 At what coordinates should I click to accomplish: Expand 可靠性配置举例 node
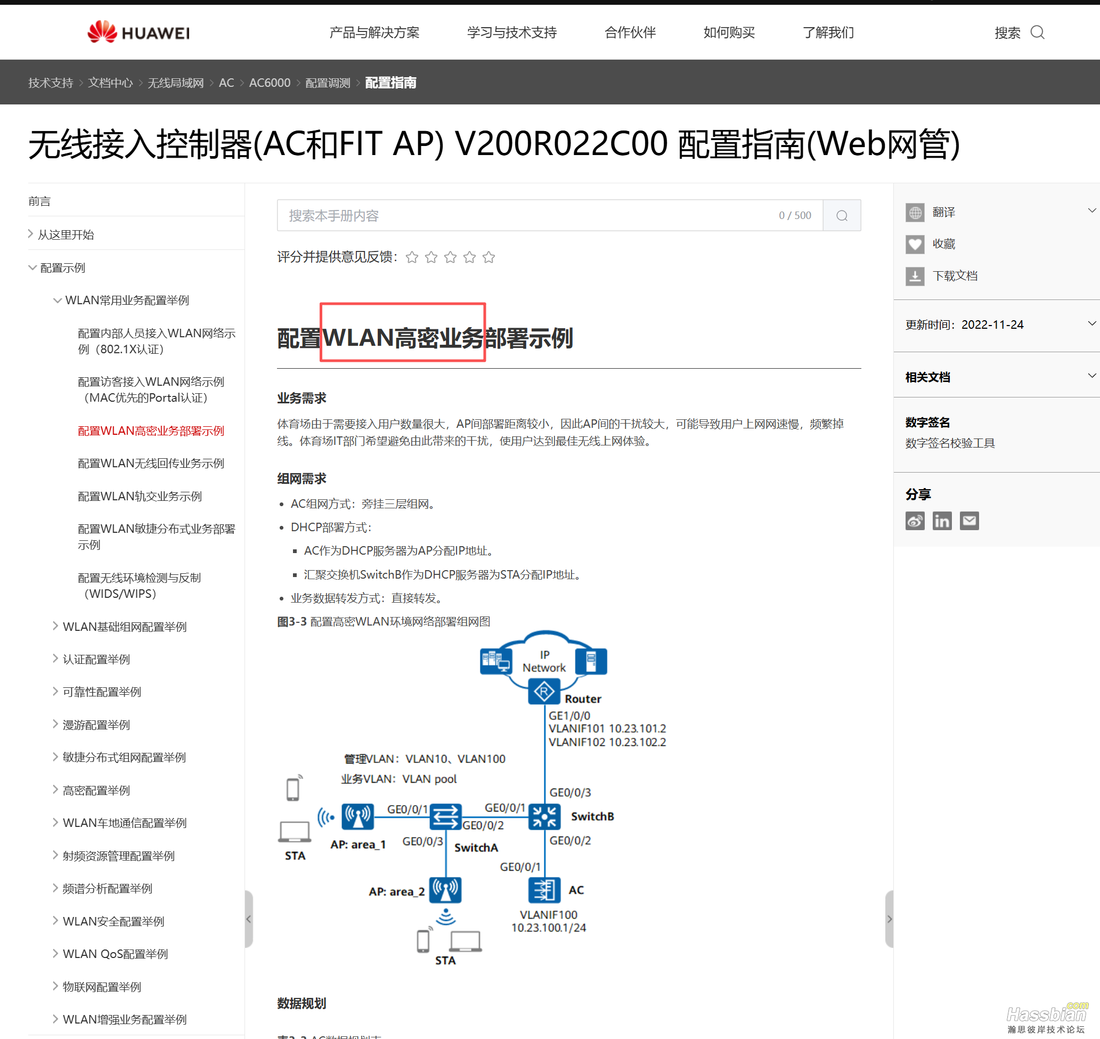tap(55, 691)
